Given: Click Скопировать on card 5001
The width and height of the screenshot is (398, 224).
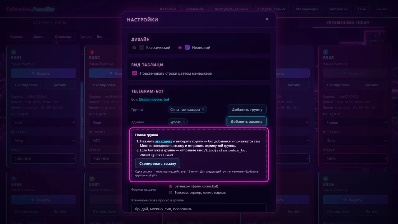Looking at the screenshot, I should pyautogui.click(x=27, y=85).
